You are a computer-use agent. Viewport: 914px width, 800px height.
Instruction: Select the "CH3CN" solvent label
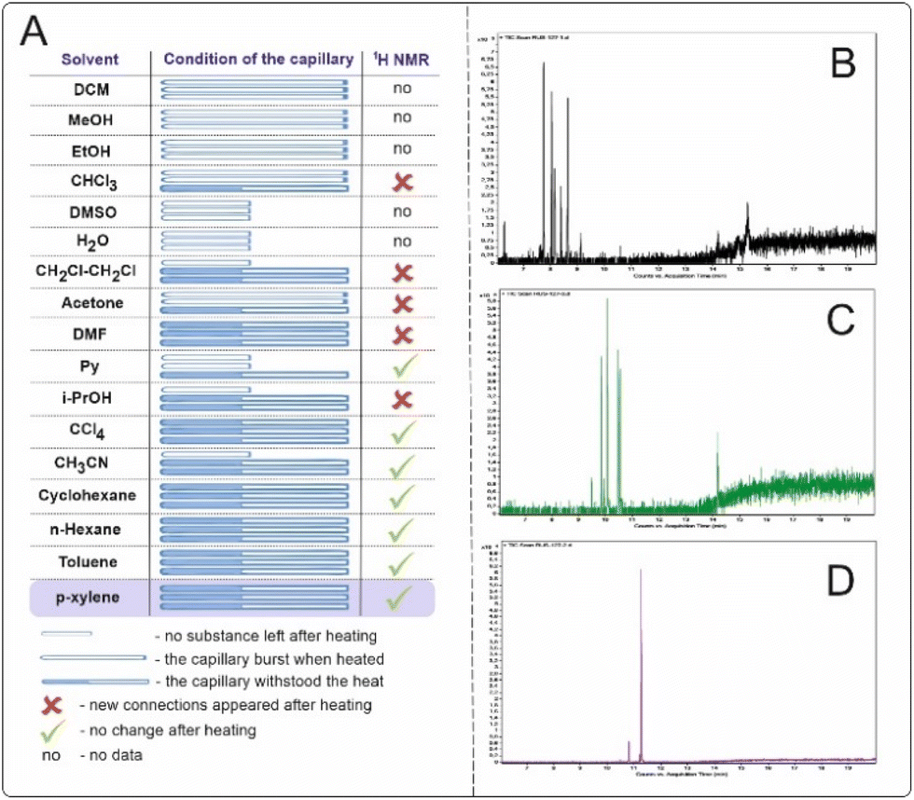coord(81,463)
